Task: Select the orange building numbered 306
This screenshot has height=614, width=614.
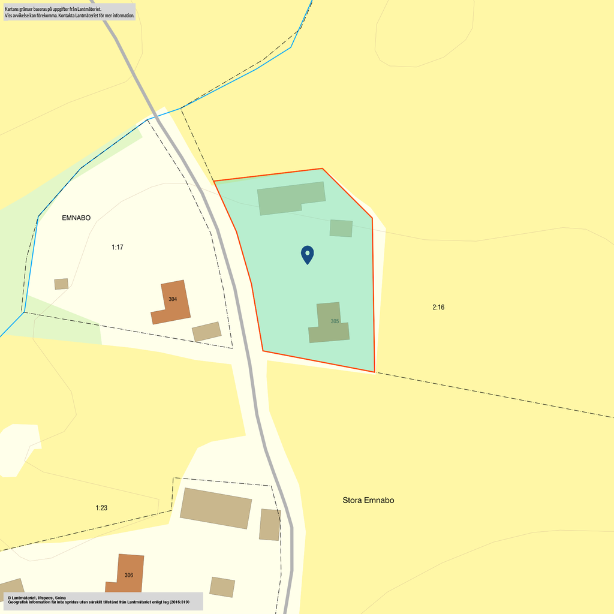Action: (128, 574)
